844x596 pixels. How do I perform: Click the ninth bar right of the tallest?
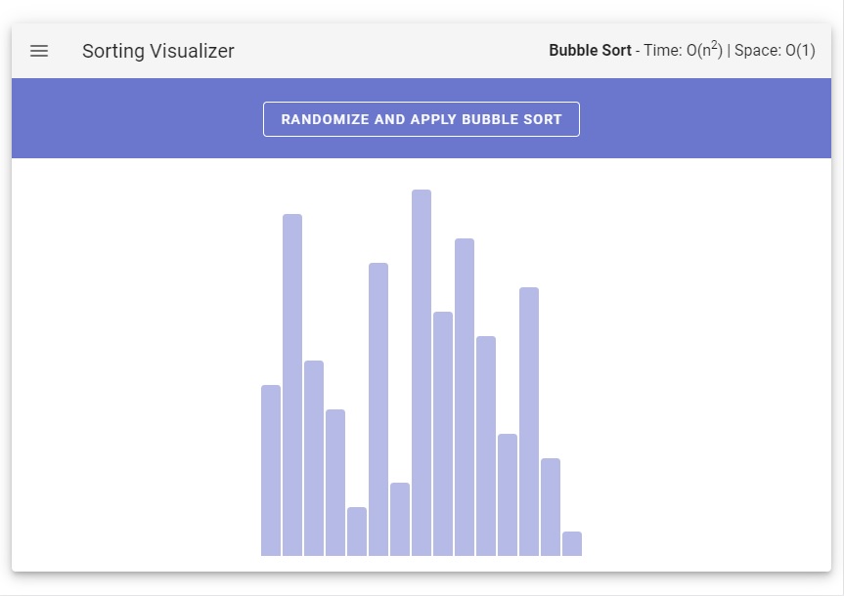click(443, 434)
